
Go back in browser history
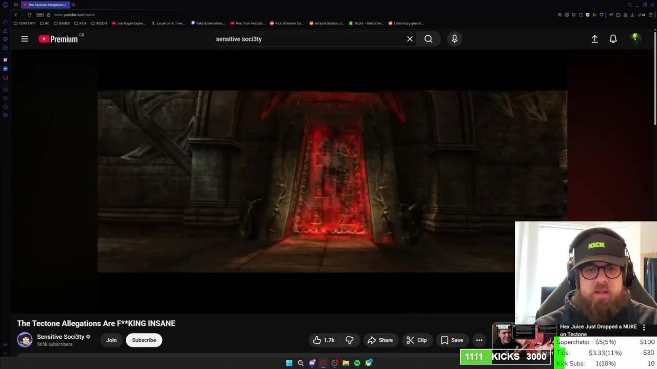click(15, 15)
